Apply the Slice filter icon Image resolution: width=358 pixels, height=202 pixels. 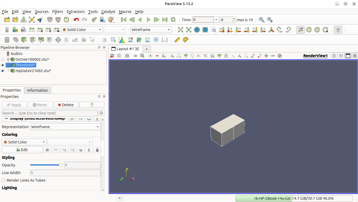pyautogui.click(x=33, y=40)
